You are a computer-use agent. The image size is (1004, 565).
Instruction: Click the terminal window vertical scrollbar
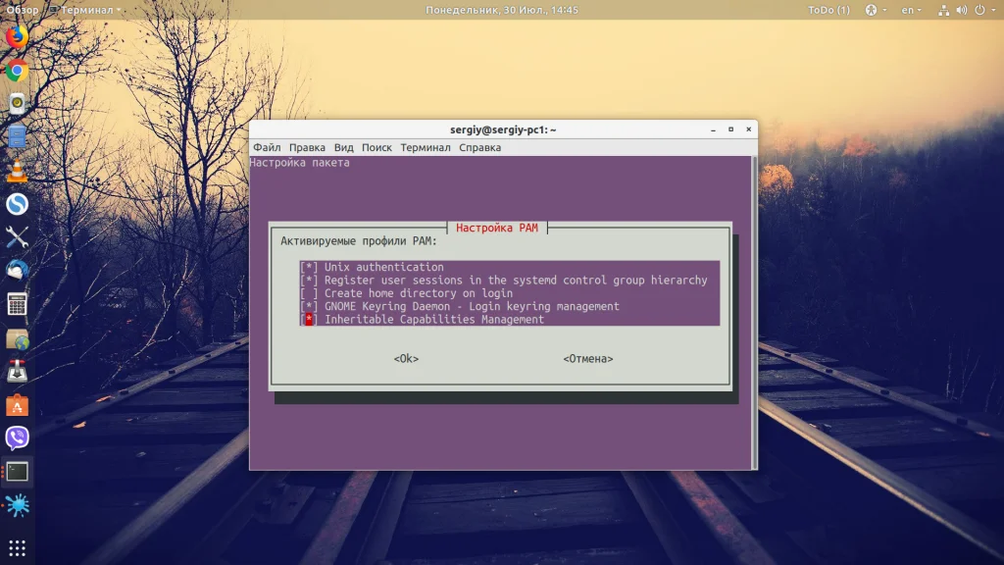click(x=754, y=313)
